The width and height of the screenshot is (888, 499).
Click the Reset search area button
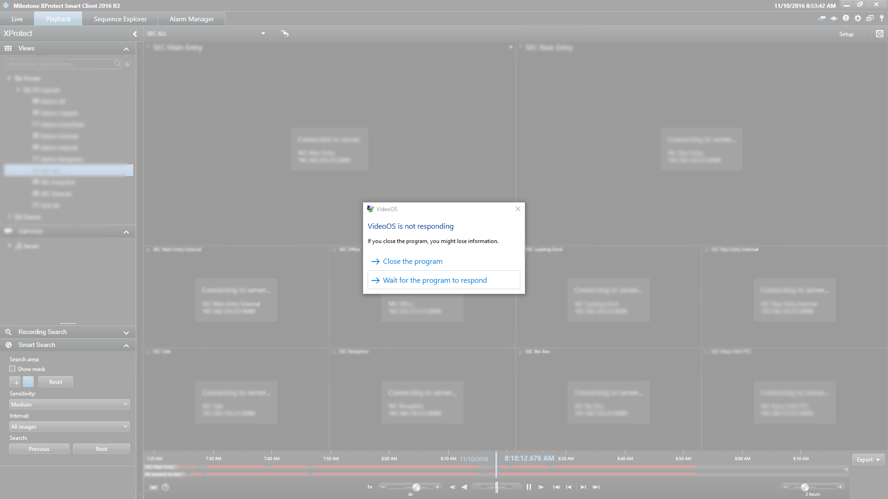click(x=55, y=382)
